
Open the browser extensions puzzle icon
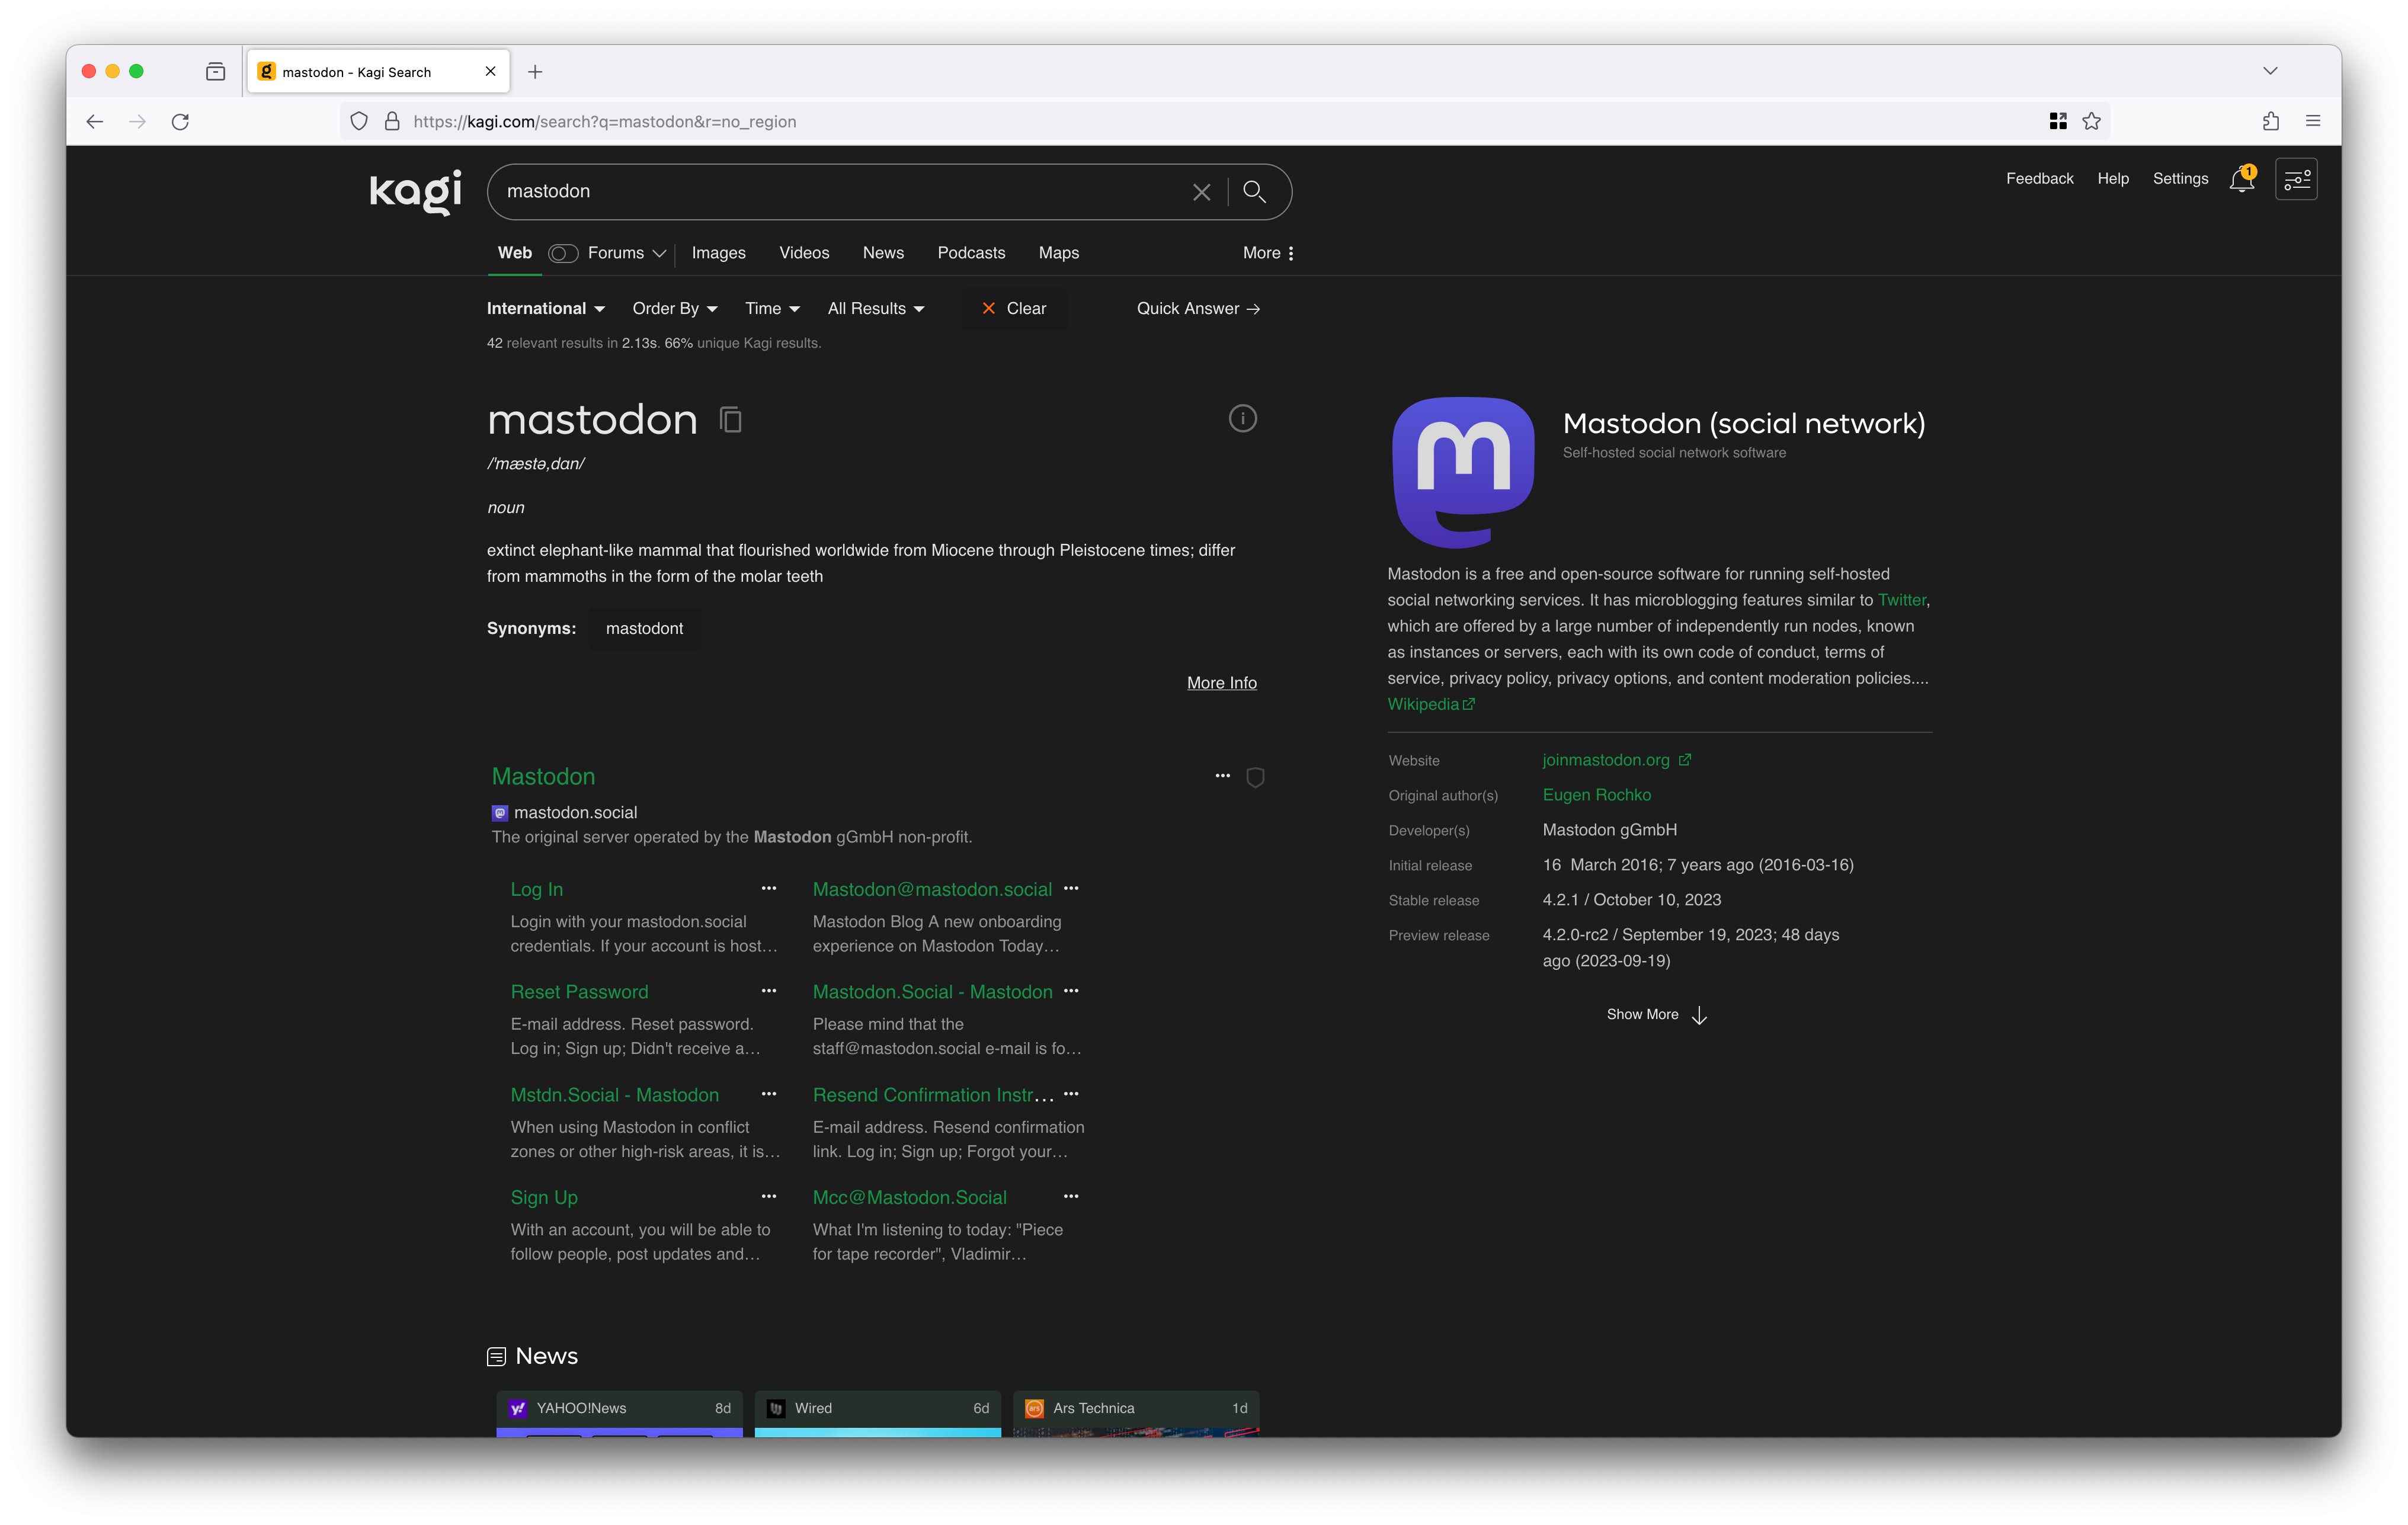(x=2270, y=121)
